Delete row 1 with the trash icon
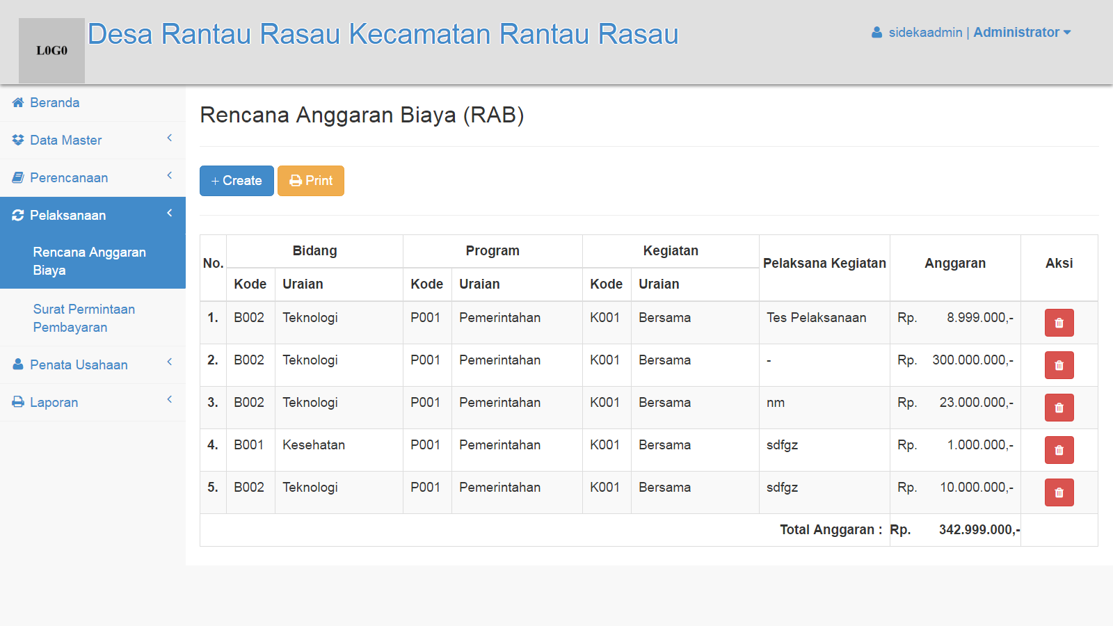Screen dimensions: 1113x626 [1059, 323]
